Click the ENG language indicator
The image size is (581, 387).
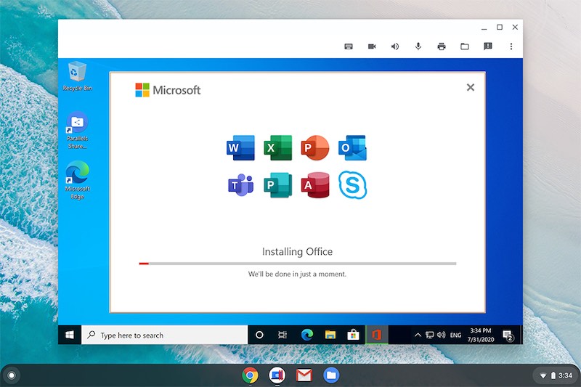point(455,335)
